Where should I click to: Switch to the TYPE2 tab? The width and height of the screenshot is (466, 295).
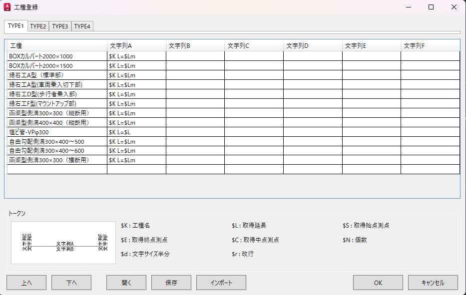tap(38, 26)
